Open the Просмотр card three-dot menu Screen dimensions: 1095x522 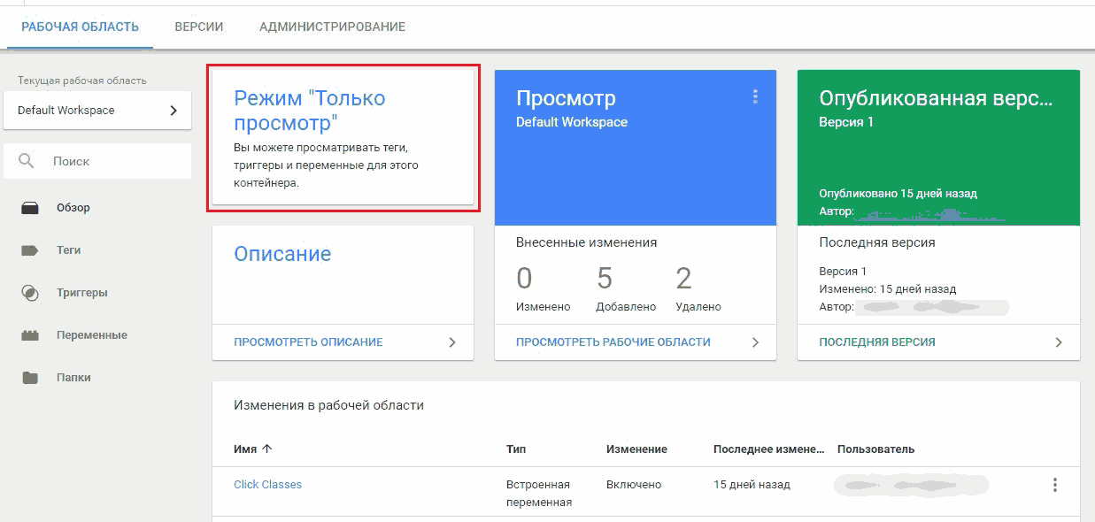click(x=755, y=96)
